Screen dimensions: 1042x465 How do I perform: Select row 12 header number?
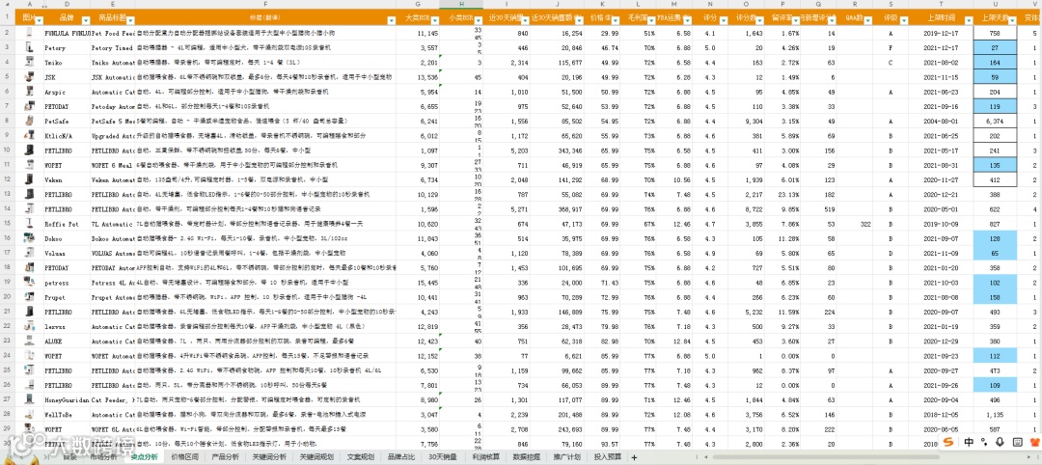pos(7,179)
